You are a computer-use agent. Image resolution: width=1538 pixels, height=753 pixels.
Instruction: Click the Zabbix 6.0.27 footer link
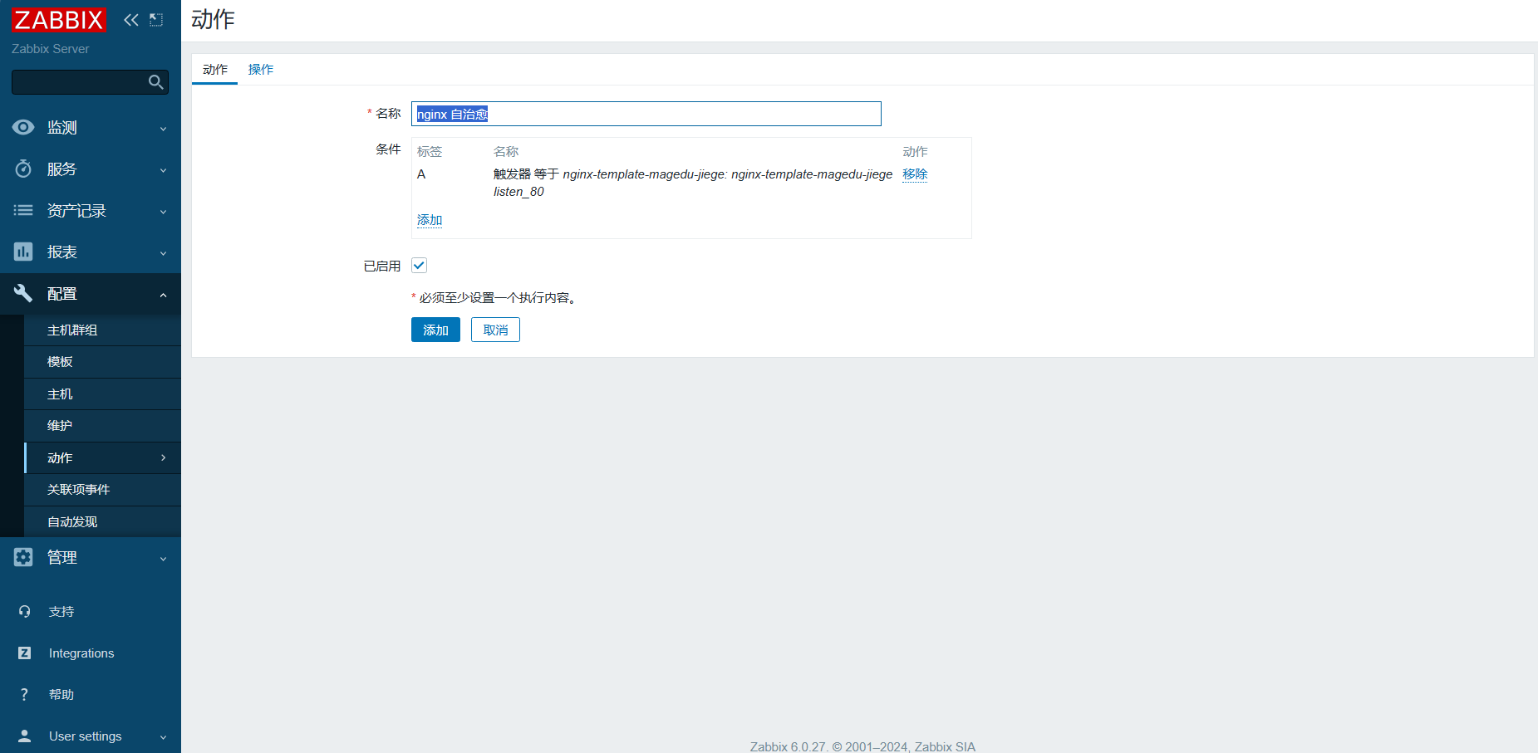click(x=787, y=746)
